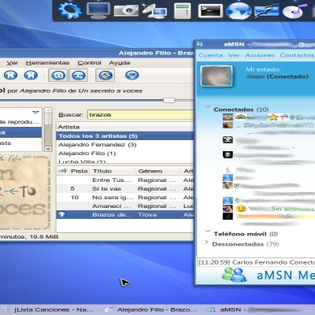Viewport: 315px width, 315px height.
Task: Open the settings gear in top dock
Action: tap(69, 10)
